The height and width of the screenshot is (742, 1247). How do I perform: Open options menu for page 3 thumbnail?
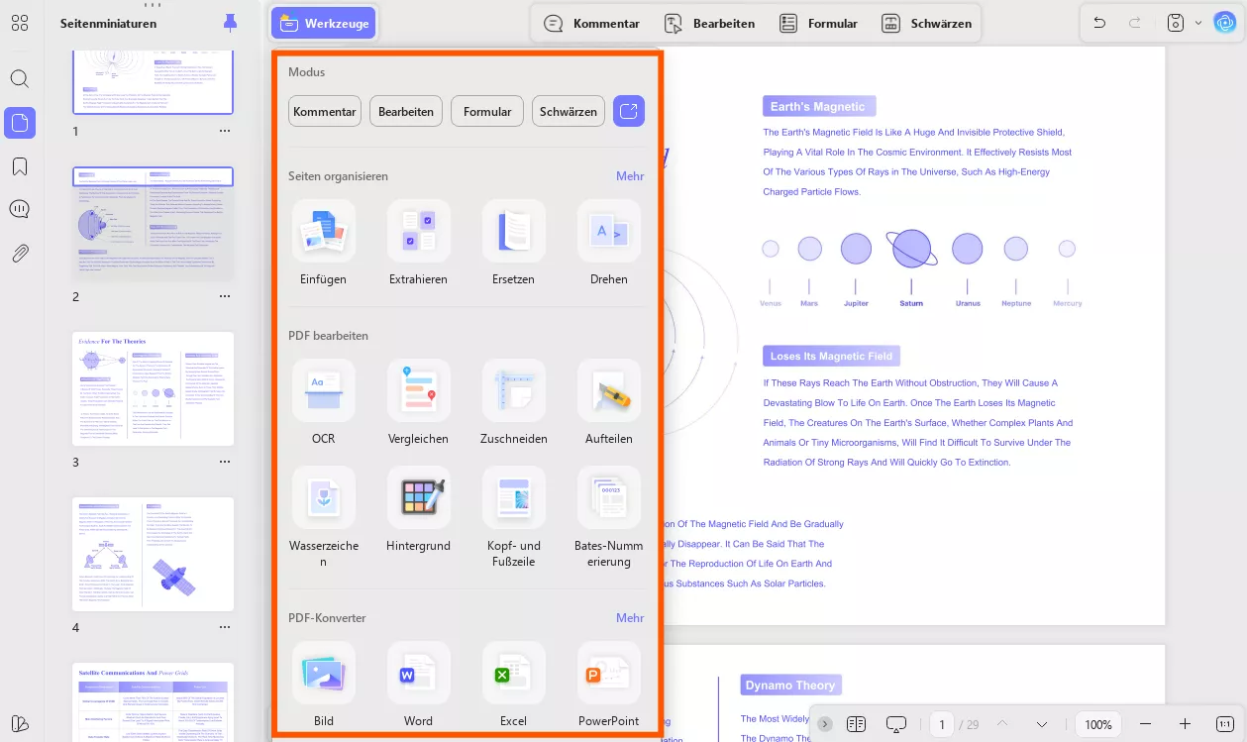click(225, 462)
